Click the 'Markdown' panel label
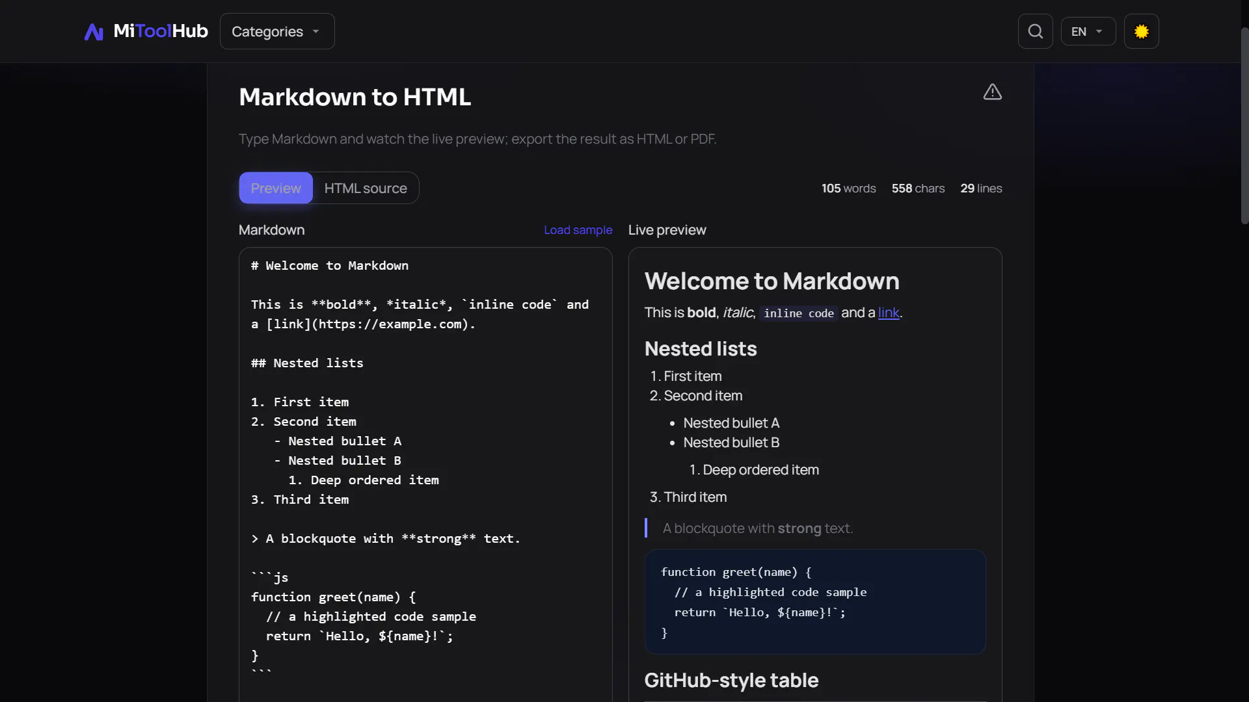This screenshot has width=1249, height=702. click(271, 230)
